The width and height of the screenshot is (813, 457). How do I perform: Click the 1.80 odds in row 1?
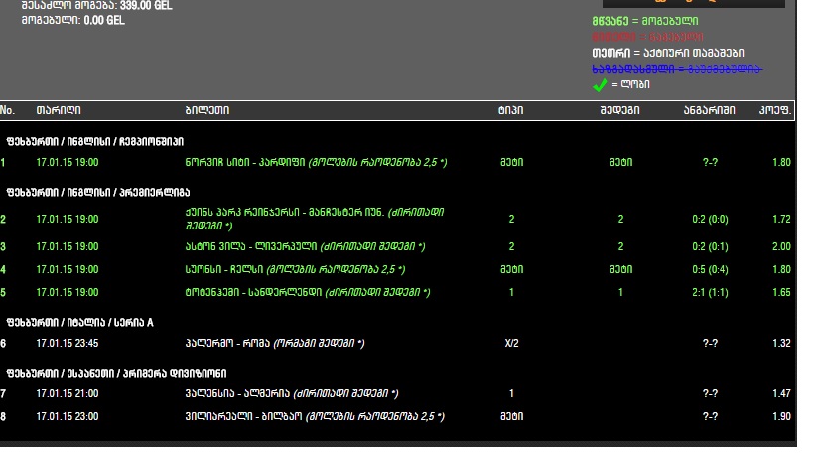point(781,162)
